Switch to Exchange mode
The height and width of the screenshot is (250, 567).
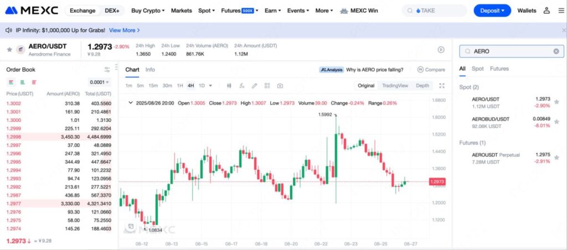83,11
